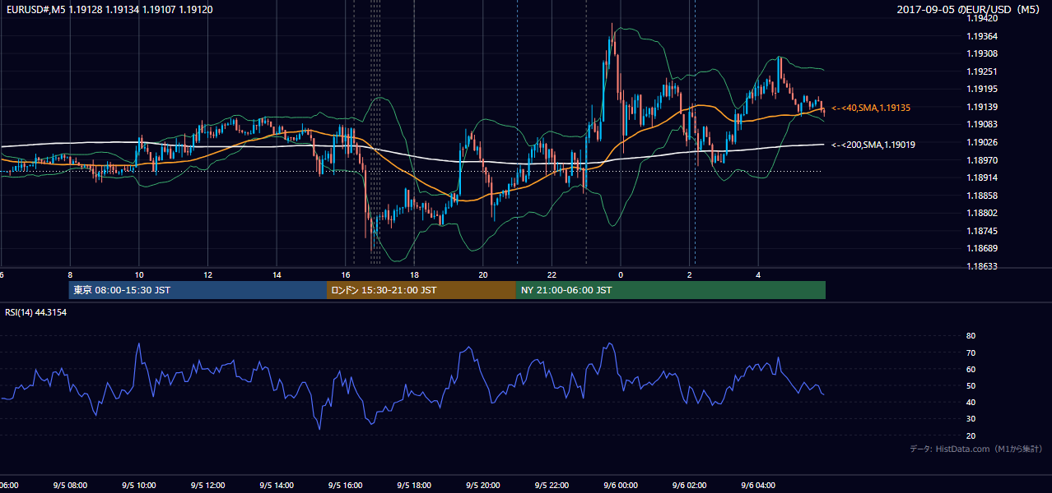Click the 9/6 00:00 time axis label

tap(620, 486)
